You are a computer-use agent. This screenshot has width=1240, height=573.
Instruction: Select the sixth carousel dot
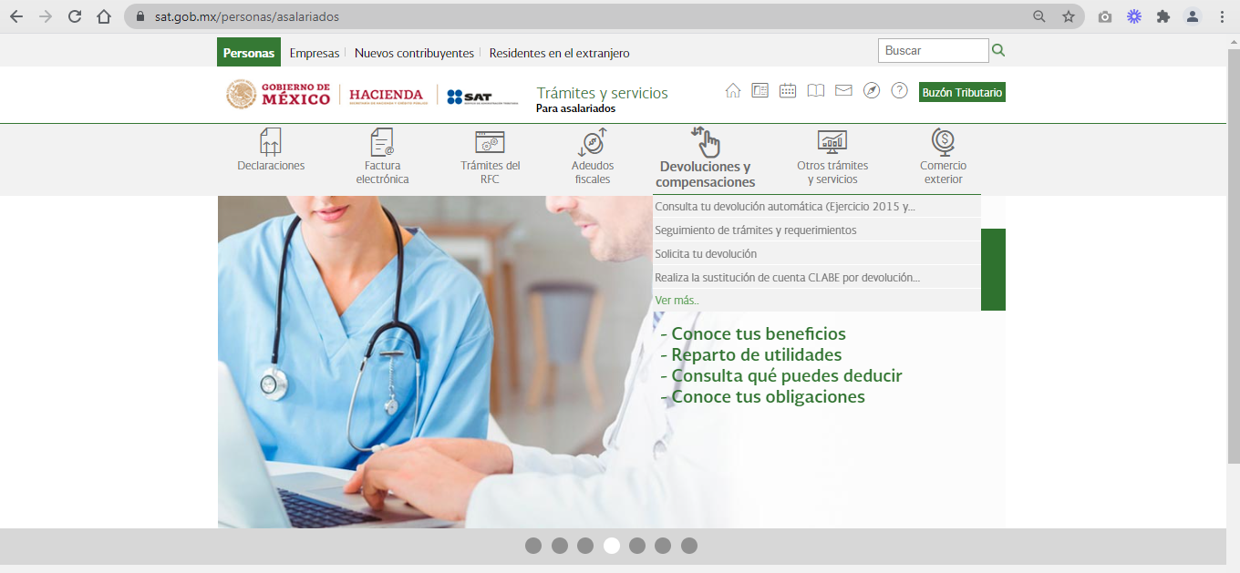click(663, 546)
